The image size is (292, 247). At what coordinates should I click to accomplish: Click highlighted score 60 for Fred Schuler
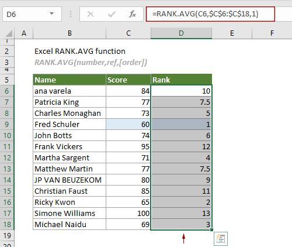pyautogui.click(x=128, y=124)
